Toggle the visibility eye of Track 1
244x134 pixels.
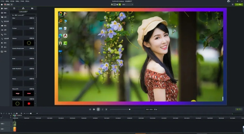tap(11, 130)
